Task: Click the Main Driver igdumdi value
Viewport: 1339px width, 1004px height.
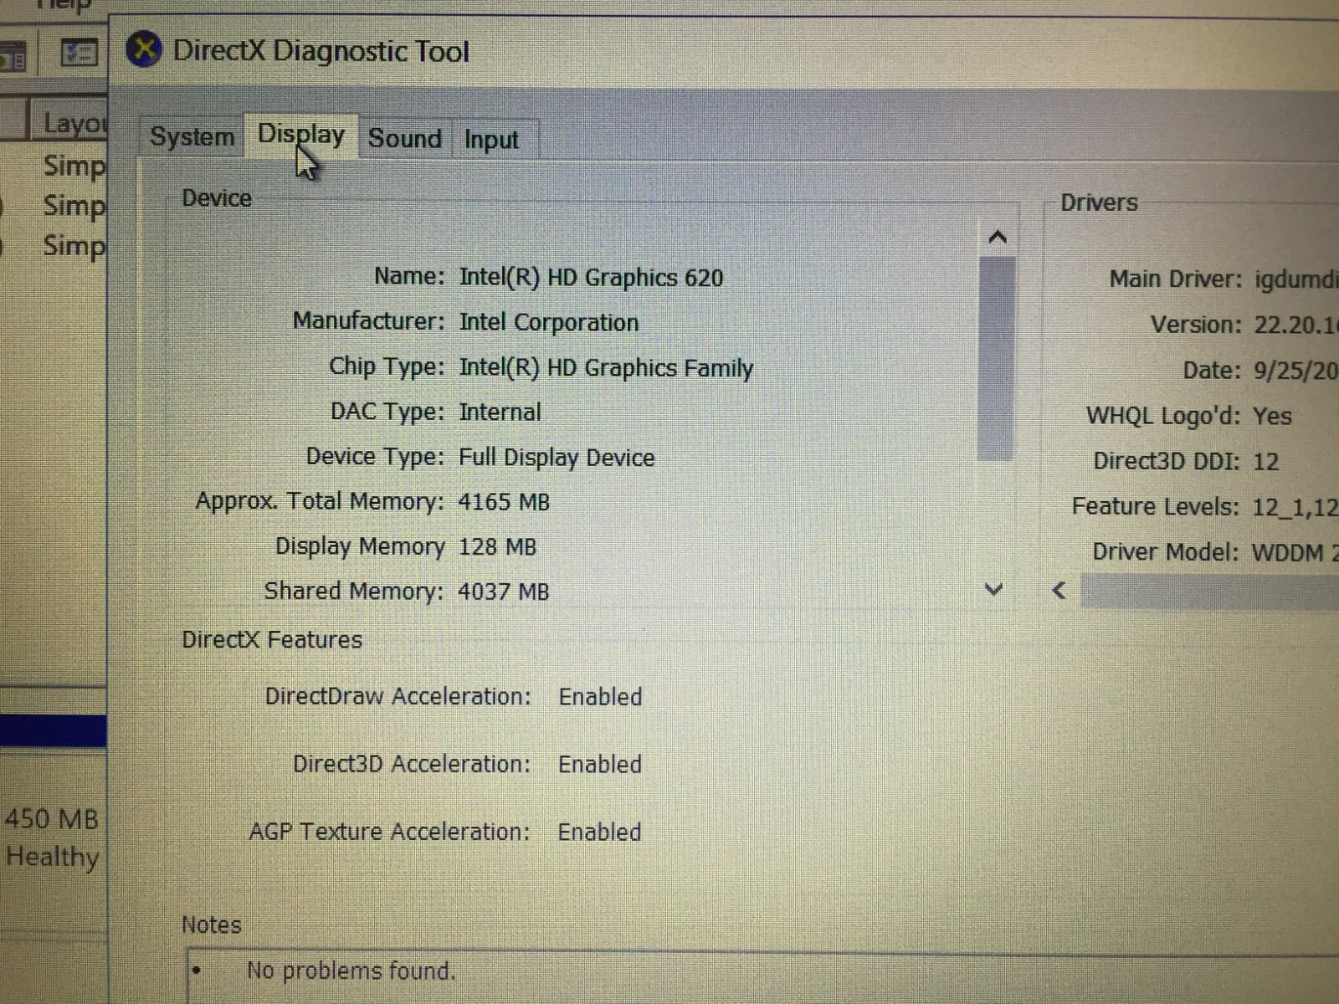Action: pyautogui.click(x=1295, y=279)
